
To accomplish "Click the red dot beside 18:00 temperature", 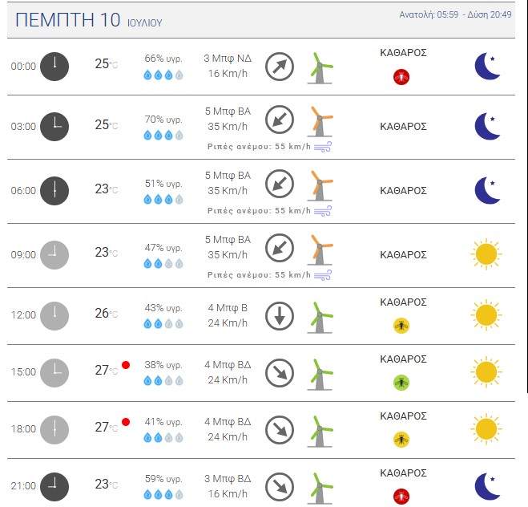I will point(126,422).
